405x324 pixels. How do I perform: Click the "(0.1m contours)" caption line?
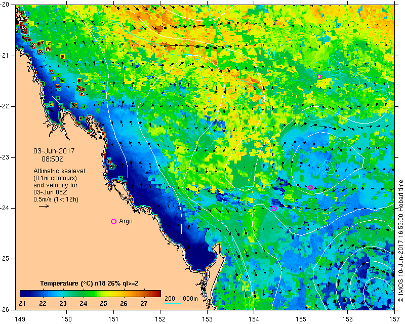coord(55,178)
